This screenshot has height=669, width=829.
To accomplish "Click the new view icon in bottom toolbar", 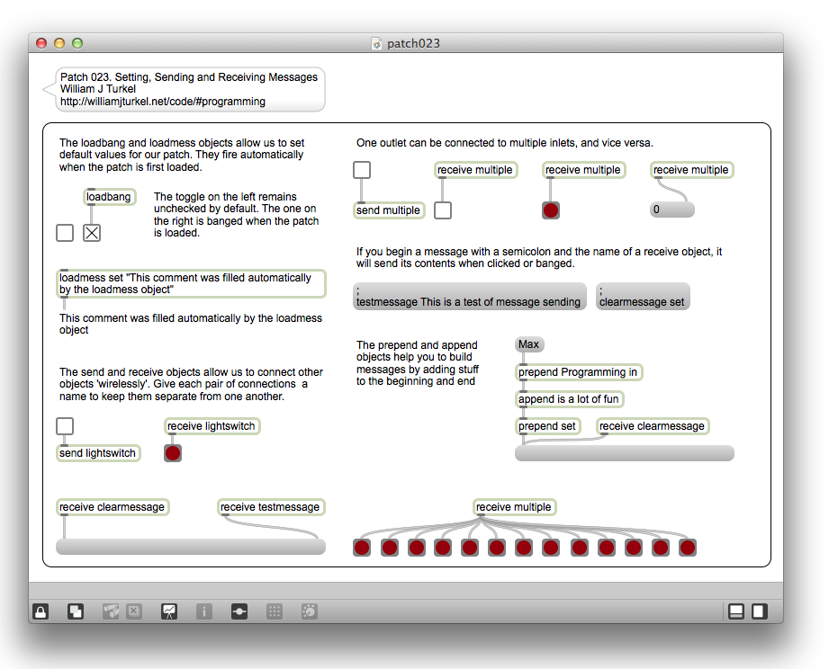I will click(x=76, y=611).
